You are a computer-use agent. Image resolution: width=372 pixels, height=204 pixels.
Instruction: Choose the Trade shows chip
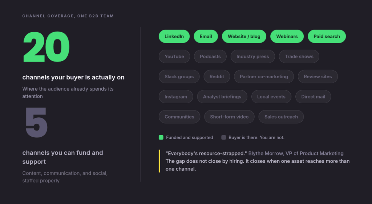(299, 56)
